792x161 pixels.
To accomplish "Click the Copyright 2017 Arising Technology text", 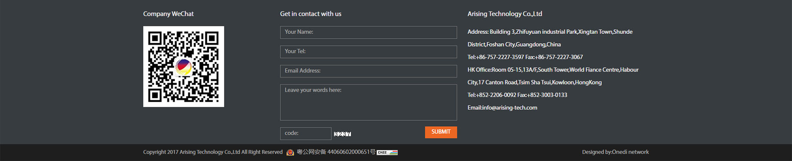I will [213, 152].
